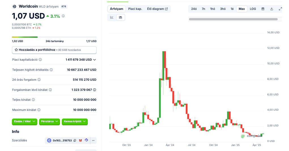
Task: Click the 0,0005798 ETH value
Action: (22, 28)
